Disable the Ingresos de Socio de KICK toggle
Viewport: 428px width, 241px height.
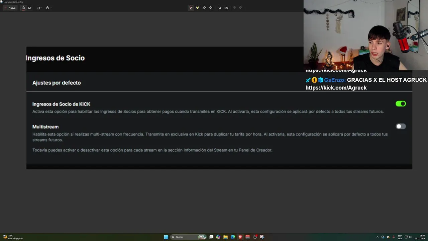click(401, 104)
